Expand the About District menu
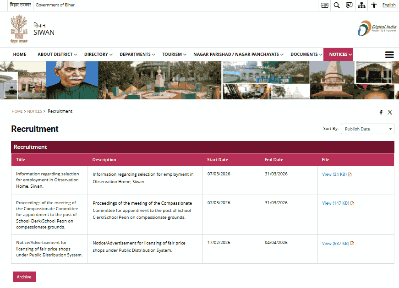399x288 pixels. tap(57, 54)
